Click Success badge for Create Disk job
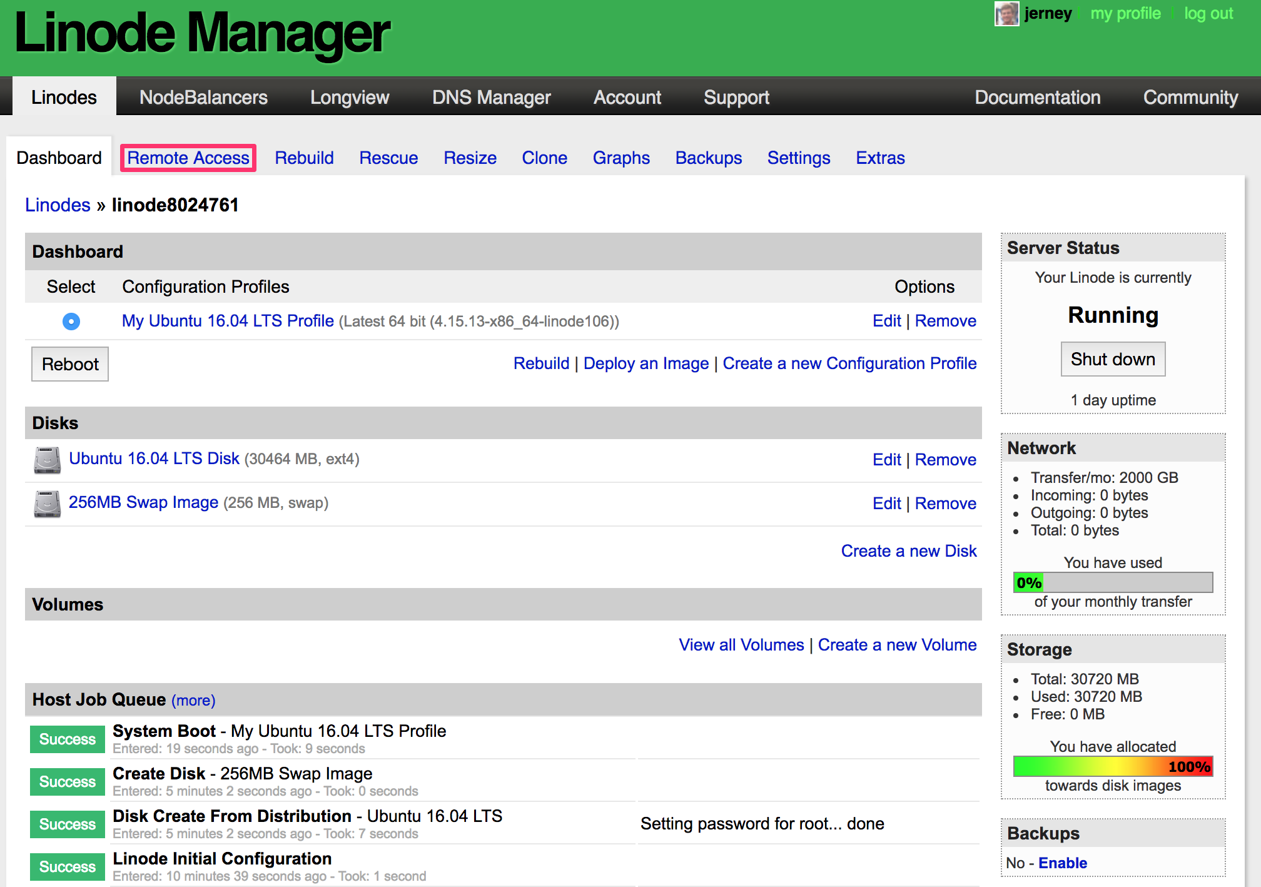The image size is (1261, 887). point(68,782)
